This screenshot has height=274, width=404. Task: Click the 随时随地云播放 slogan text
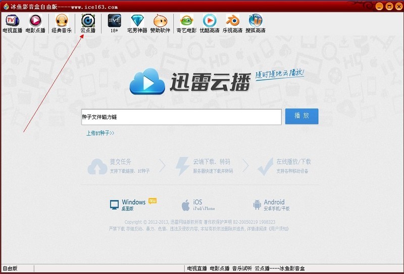tap(280, 74)
